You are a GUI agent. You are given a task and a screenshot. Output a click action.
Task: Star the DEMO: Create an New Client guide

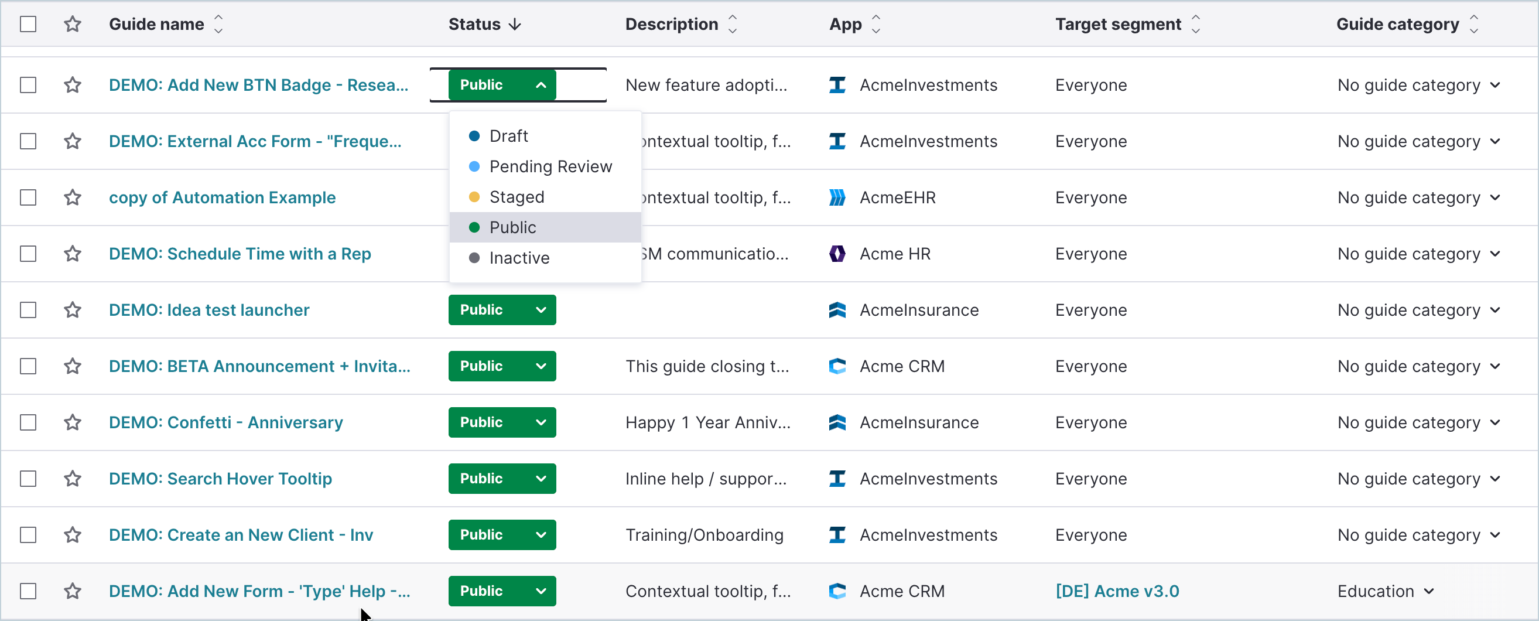[x=72, y=534]
